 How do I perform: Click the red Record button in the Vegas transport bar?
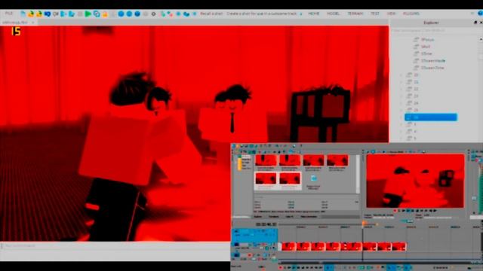coord(281,268)
